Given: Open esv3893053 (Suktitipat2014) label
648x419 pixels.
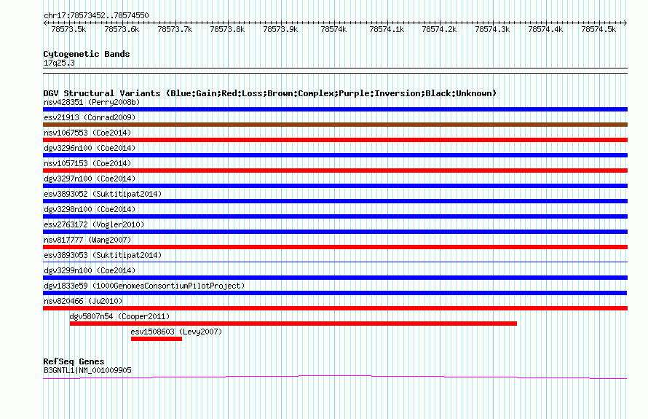Looking at the screenshot, I should 103,255.
